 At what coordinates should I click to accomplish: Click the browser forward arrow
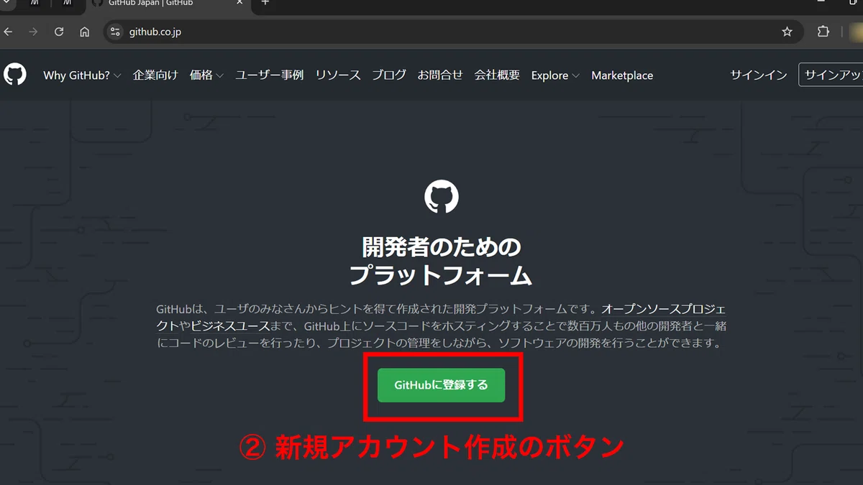[x=33, y=32]
